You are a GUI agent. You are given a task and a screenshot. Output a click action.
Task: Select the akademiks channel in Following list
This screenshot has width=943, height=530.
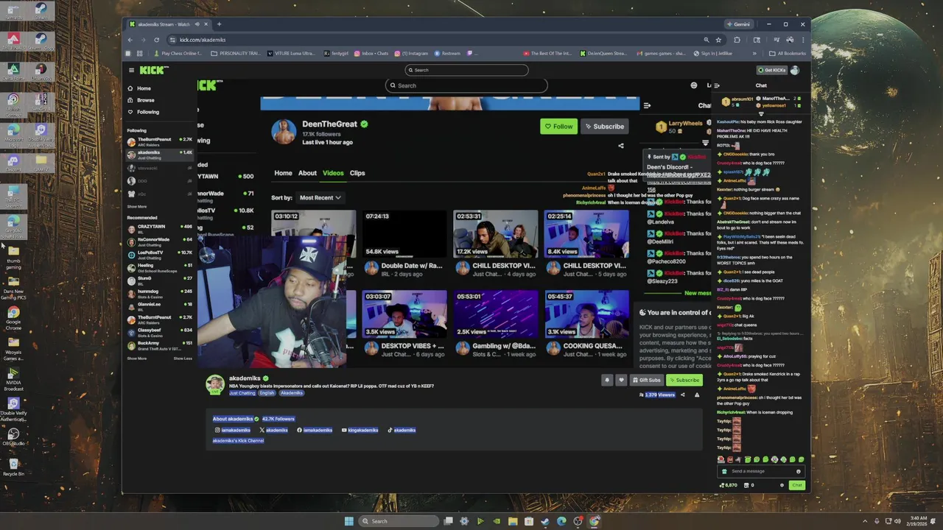point(159,155)
